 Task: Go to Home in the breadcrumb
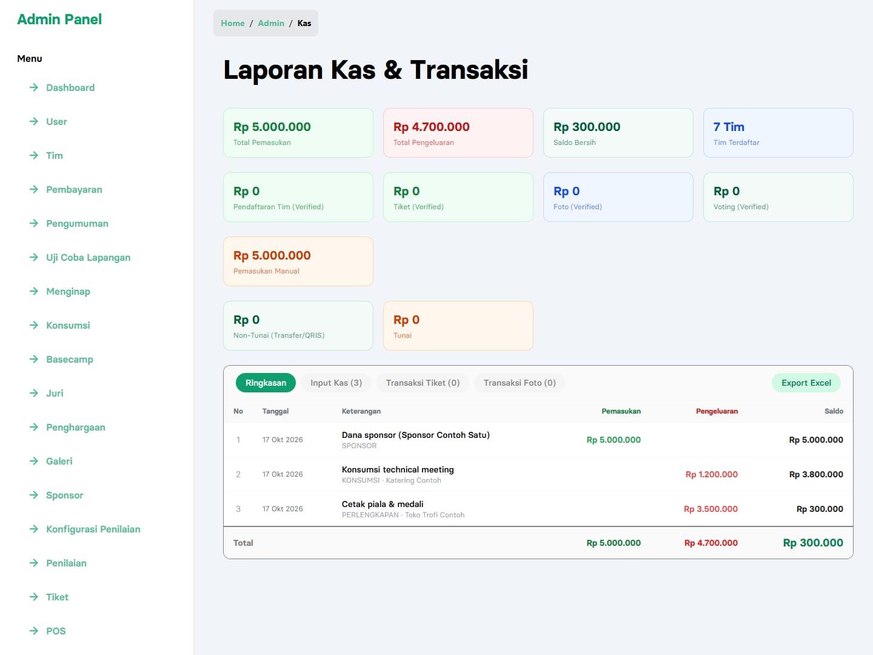233,23
